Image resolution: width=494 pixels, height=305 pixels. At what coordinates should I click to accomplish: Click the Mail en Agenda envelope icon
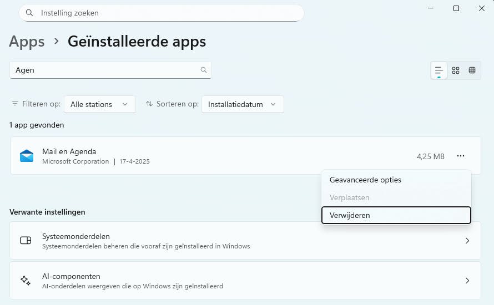pyautogui.click(x=27, y=156)
